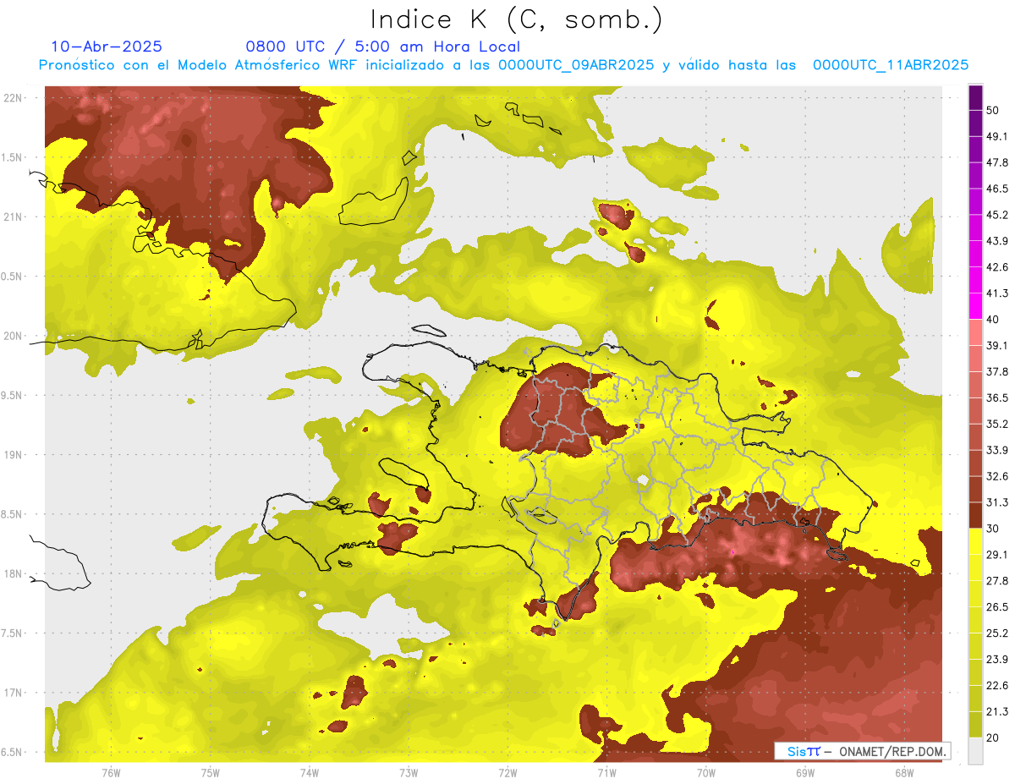Click the '25.2' value on the color scale
Image resolution: width=1015 pixels, height=784 pixels.
click(998, 633)
